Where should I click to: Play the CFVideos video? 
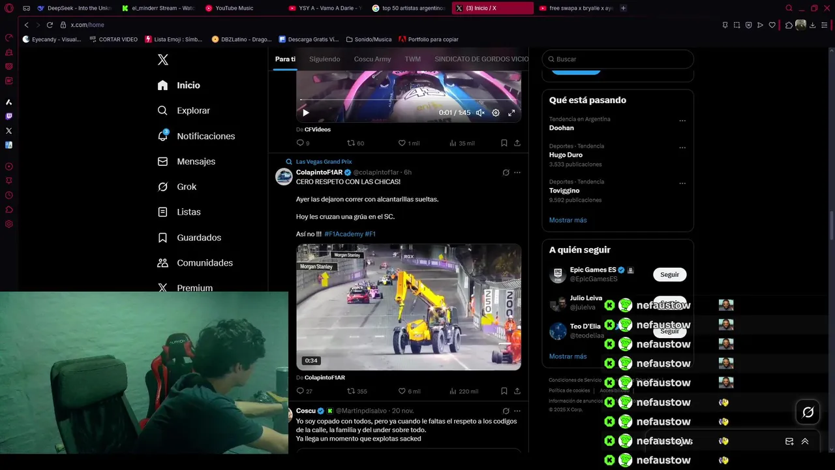pos(305,113)
